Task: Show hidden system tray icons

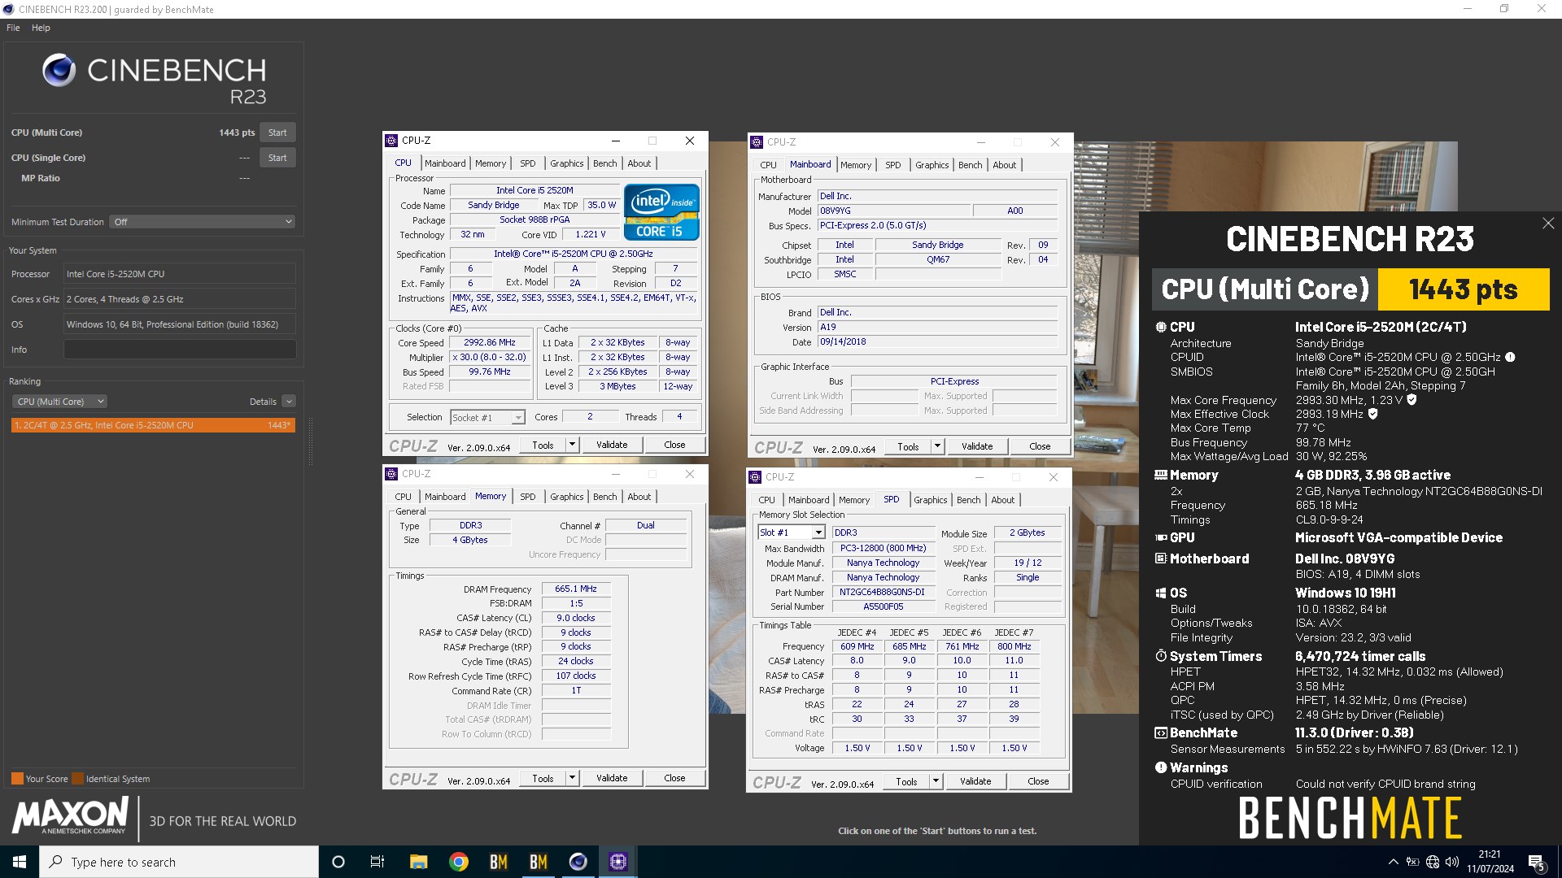Action: pyautogui.click(x=1394, y=862)
